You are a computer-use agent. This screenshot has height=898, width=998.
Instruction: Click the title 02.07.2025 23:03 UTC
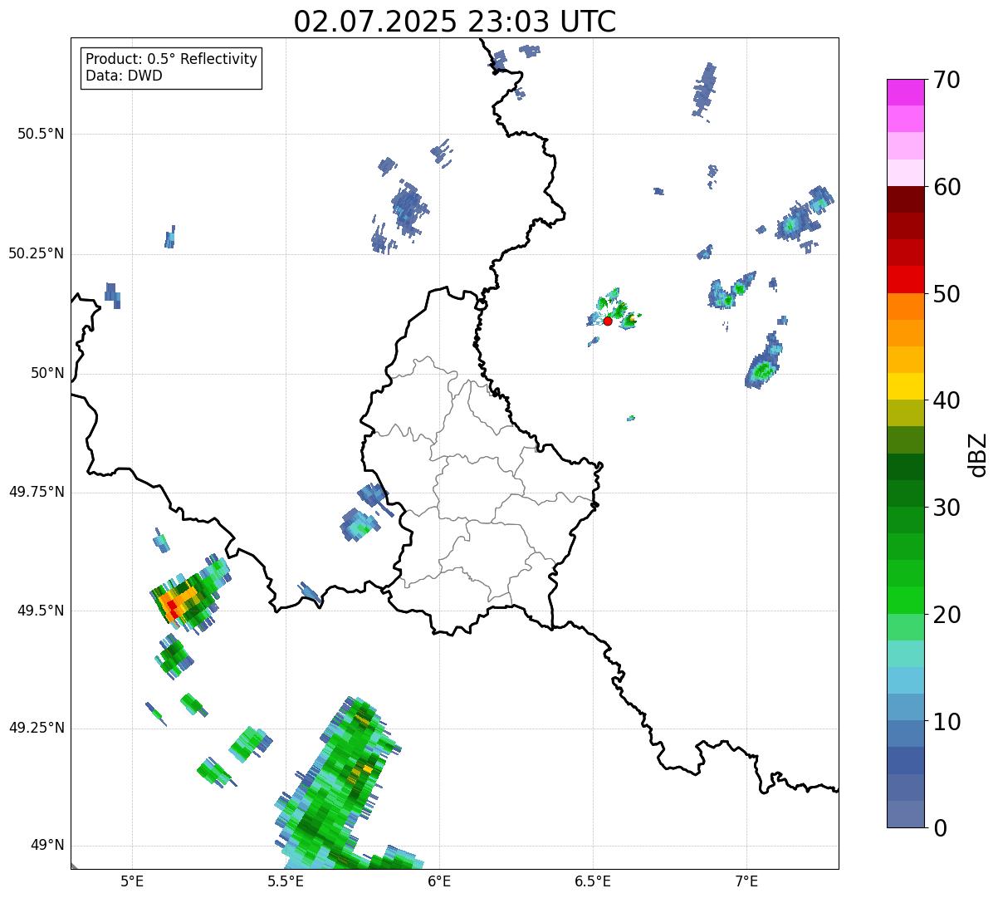click(455, 22)
